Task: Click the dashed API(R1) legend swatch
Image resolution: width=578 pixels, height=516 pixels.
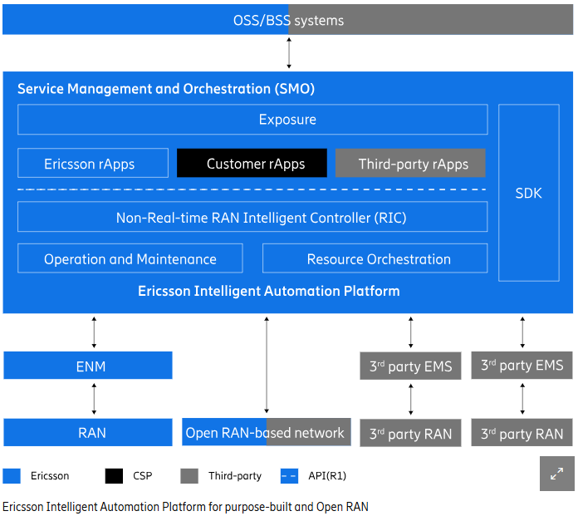Action: click(289, 476)
